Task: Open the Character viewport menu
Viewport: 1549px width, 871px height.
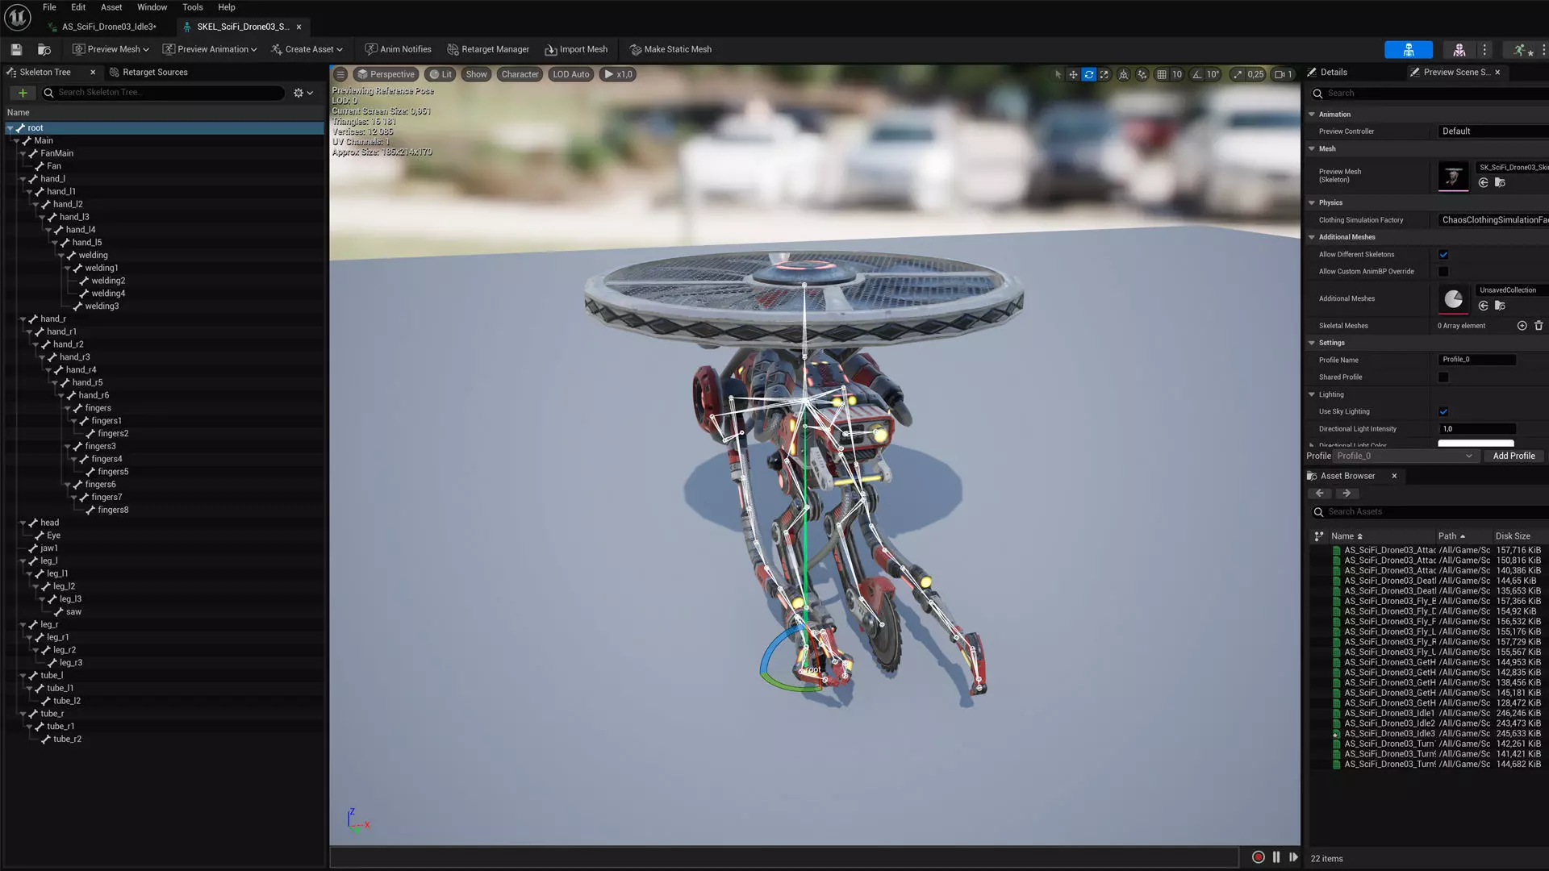Action: click(520, 74)
